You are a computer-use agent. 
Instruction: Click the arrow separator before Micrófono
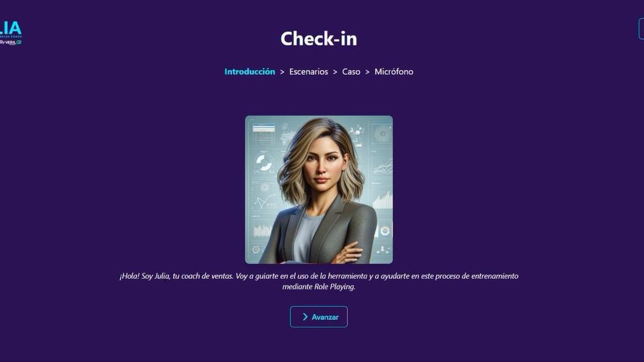[x=368, y=72]
